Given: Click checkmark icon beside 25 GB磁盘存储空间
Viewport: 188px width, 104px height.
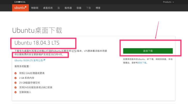Looking at the screenshot, I should [16, 83].
